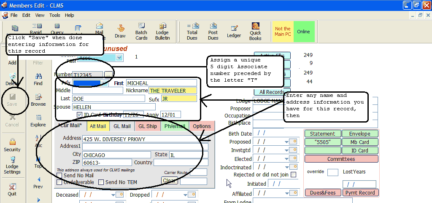Image resolution: width=432 pixels, height=203 pixels.
Task: Click into the City input field
Action: (x=116, y=155)
